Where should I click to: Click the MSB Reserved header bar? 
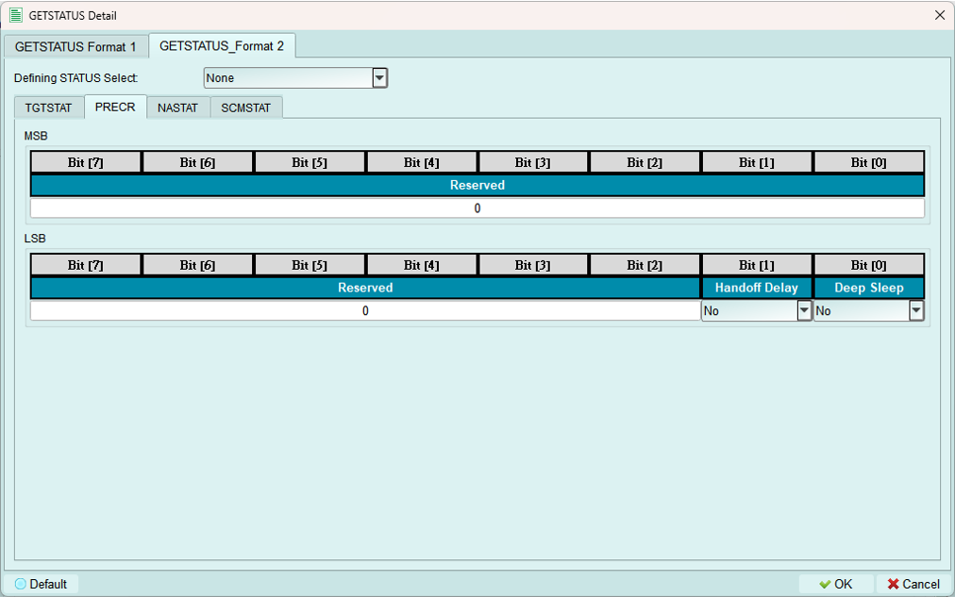[x=477, y=185]
